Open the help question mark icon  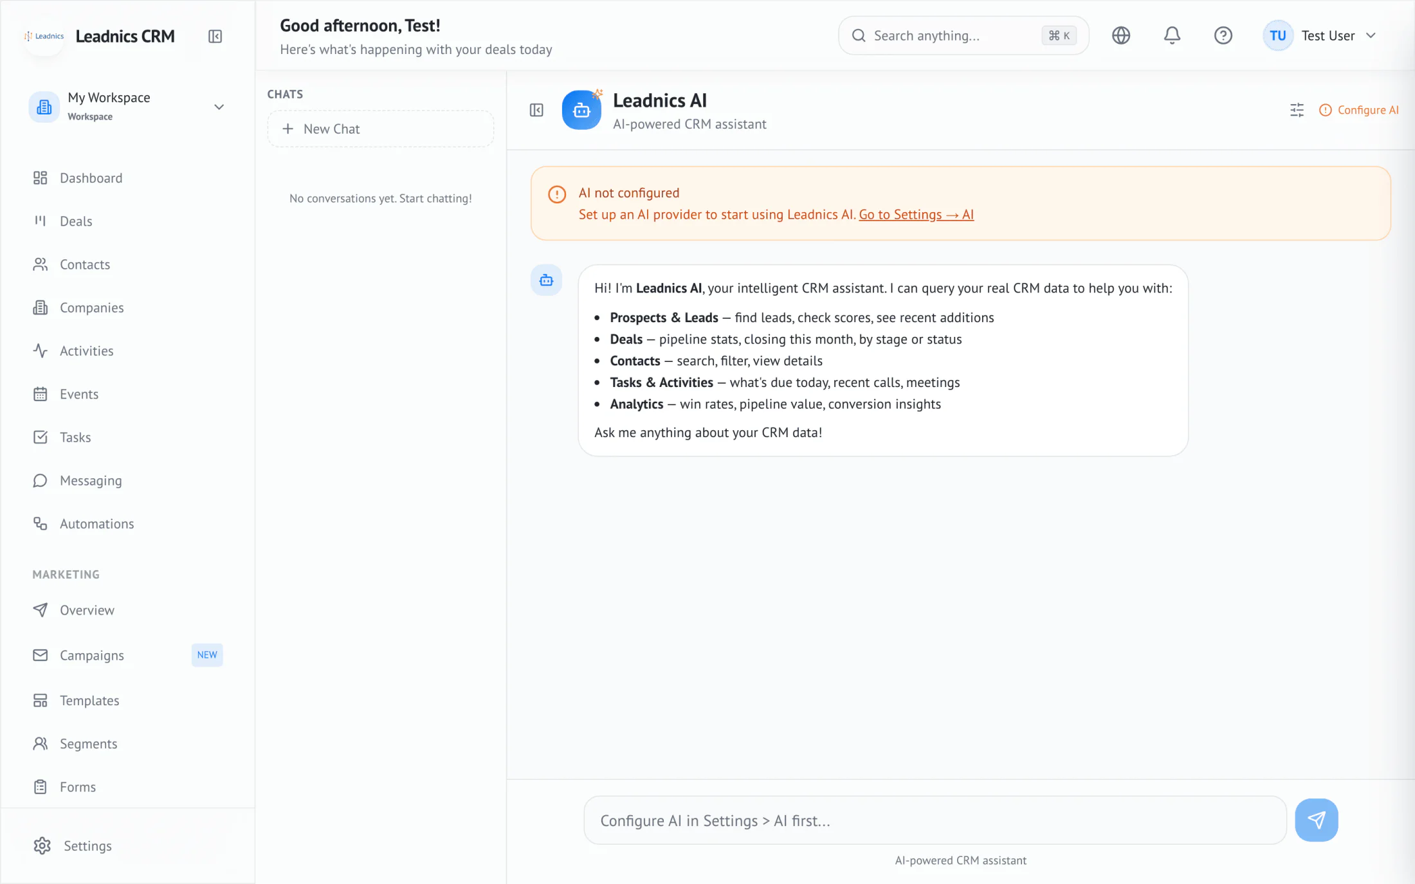(x=1223, y=35)
